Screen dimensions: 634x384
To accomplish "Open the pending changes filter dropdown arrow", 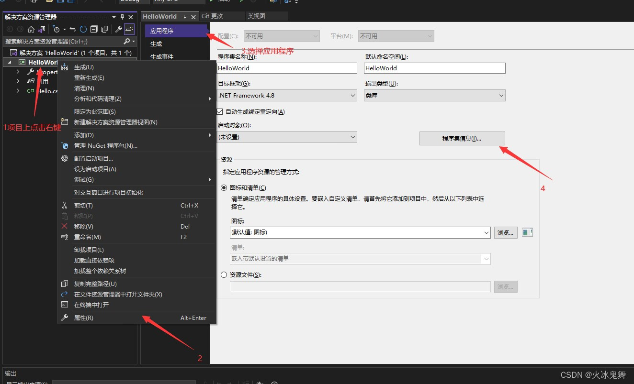I will pos(64,29).
